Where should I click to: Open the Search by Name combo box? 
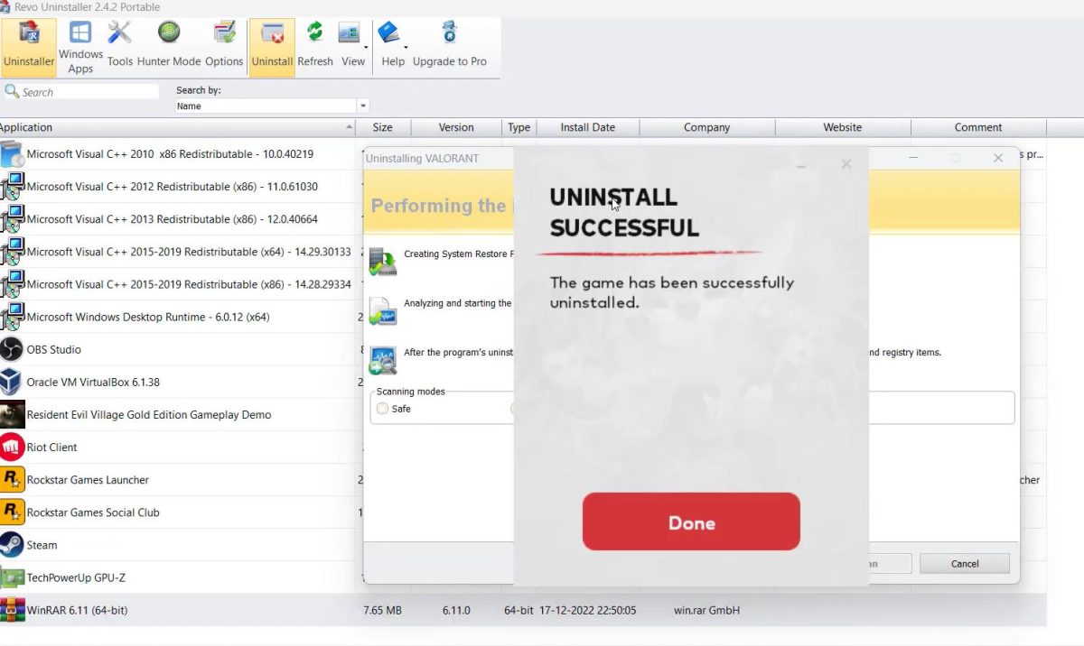coord(272,106)
